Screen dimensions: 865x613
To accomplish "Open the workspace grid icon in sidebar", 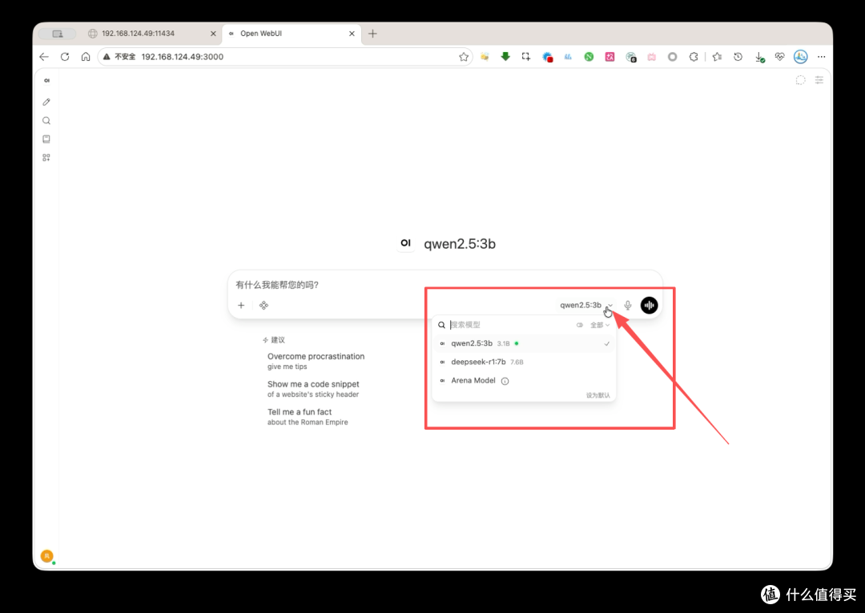I will pos(46,158).
